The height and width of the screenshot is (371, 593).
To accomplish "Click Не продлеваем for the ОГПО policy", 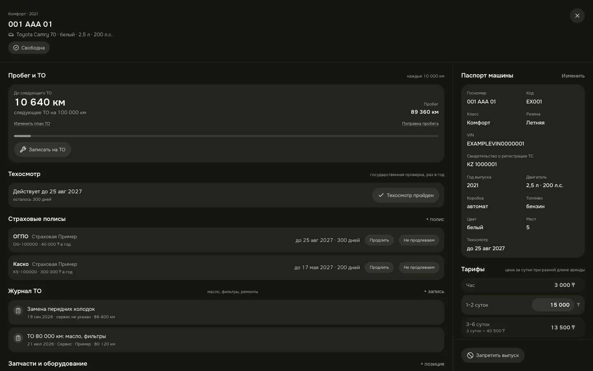I will coord(419,240).
